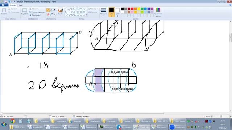This screenshot has height=130, width=232.
Task: Open Edit colors (Изменение цветов) dialog
Action: click(158, 12)
